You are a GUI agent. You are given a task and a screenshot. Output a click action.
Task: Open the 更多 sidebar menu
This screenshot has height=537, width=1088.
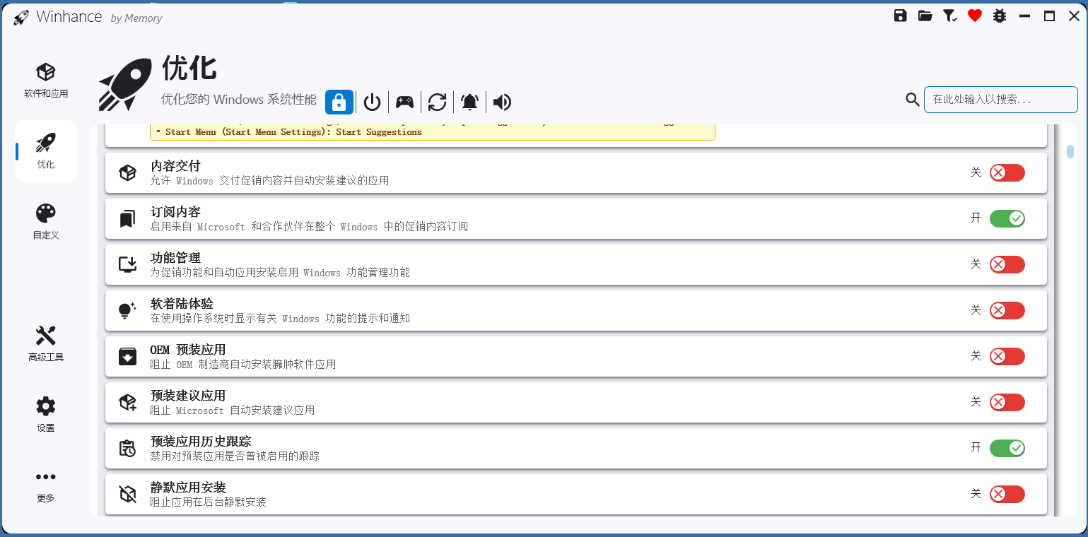pyautogui.click(x=46, y=486)
